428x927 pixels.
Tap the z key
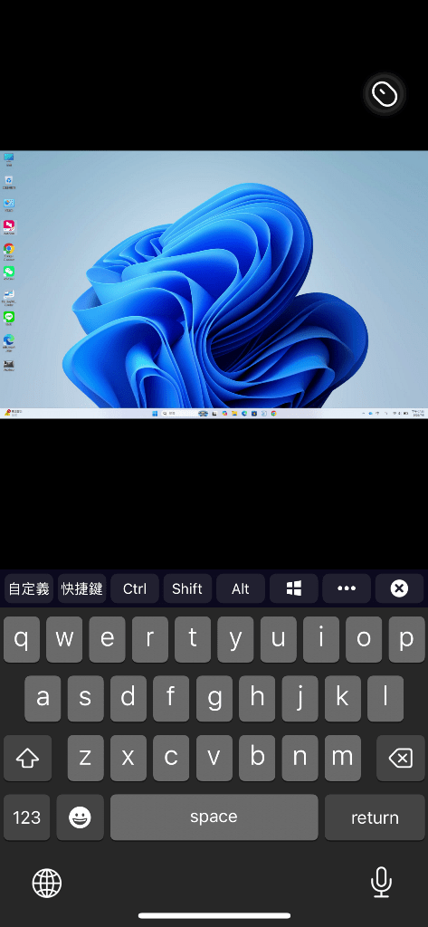86,758
